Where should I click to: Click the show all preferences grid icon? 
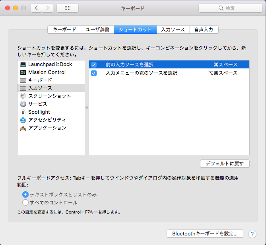pyautogui.click(x=68, y=8)
